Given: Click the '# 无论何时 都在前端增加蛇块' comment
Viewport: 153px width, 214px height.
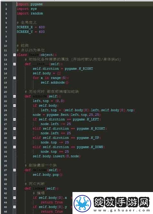Looking at the screenshot, I should (52, 91).
